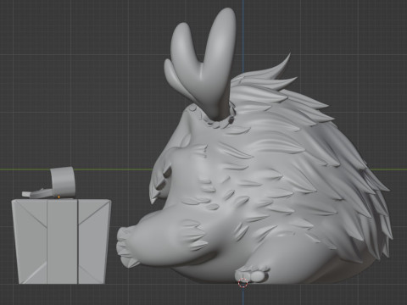Click the orange origin dot above the box

click(x=59, y=197)
